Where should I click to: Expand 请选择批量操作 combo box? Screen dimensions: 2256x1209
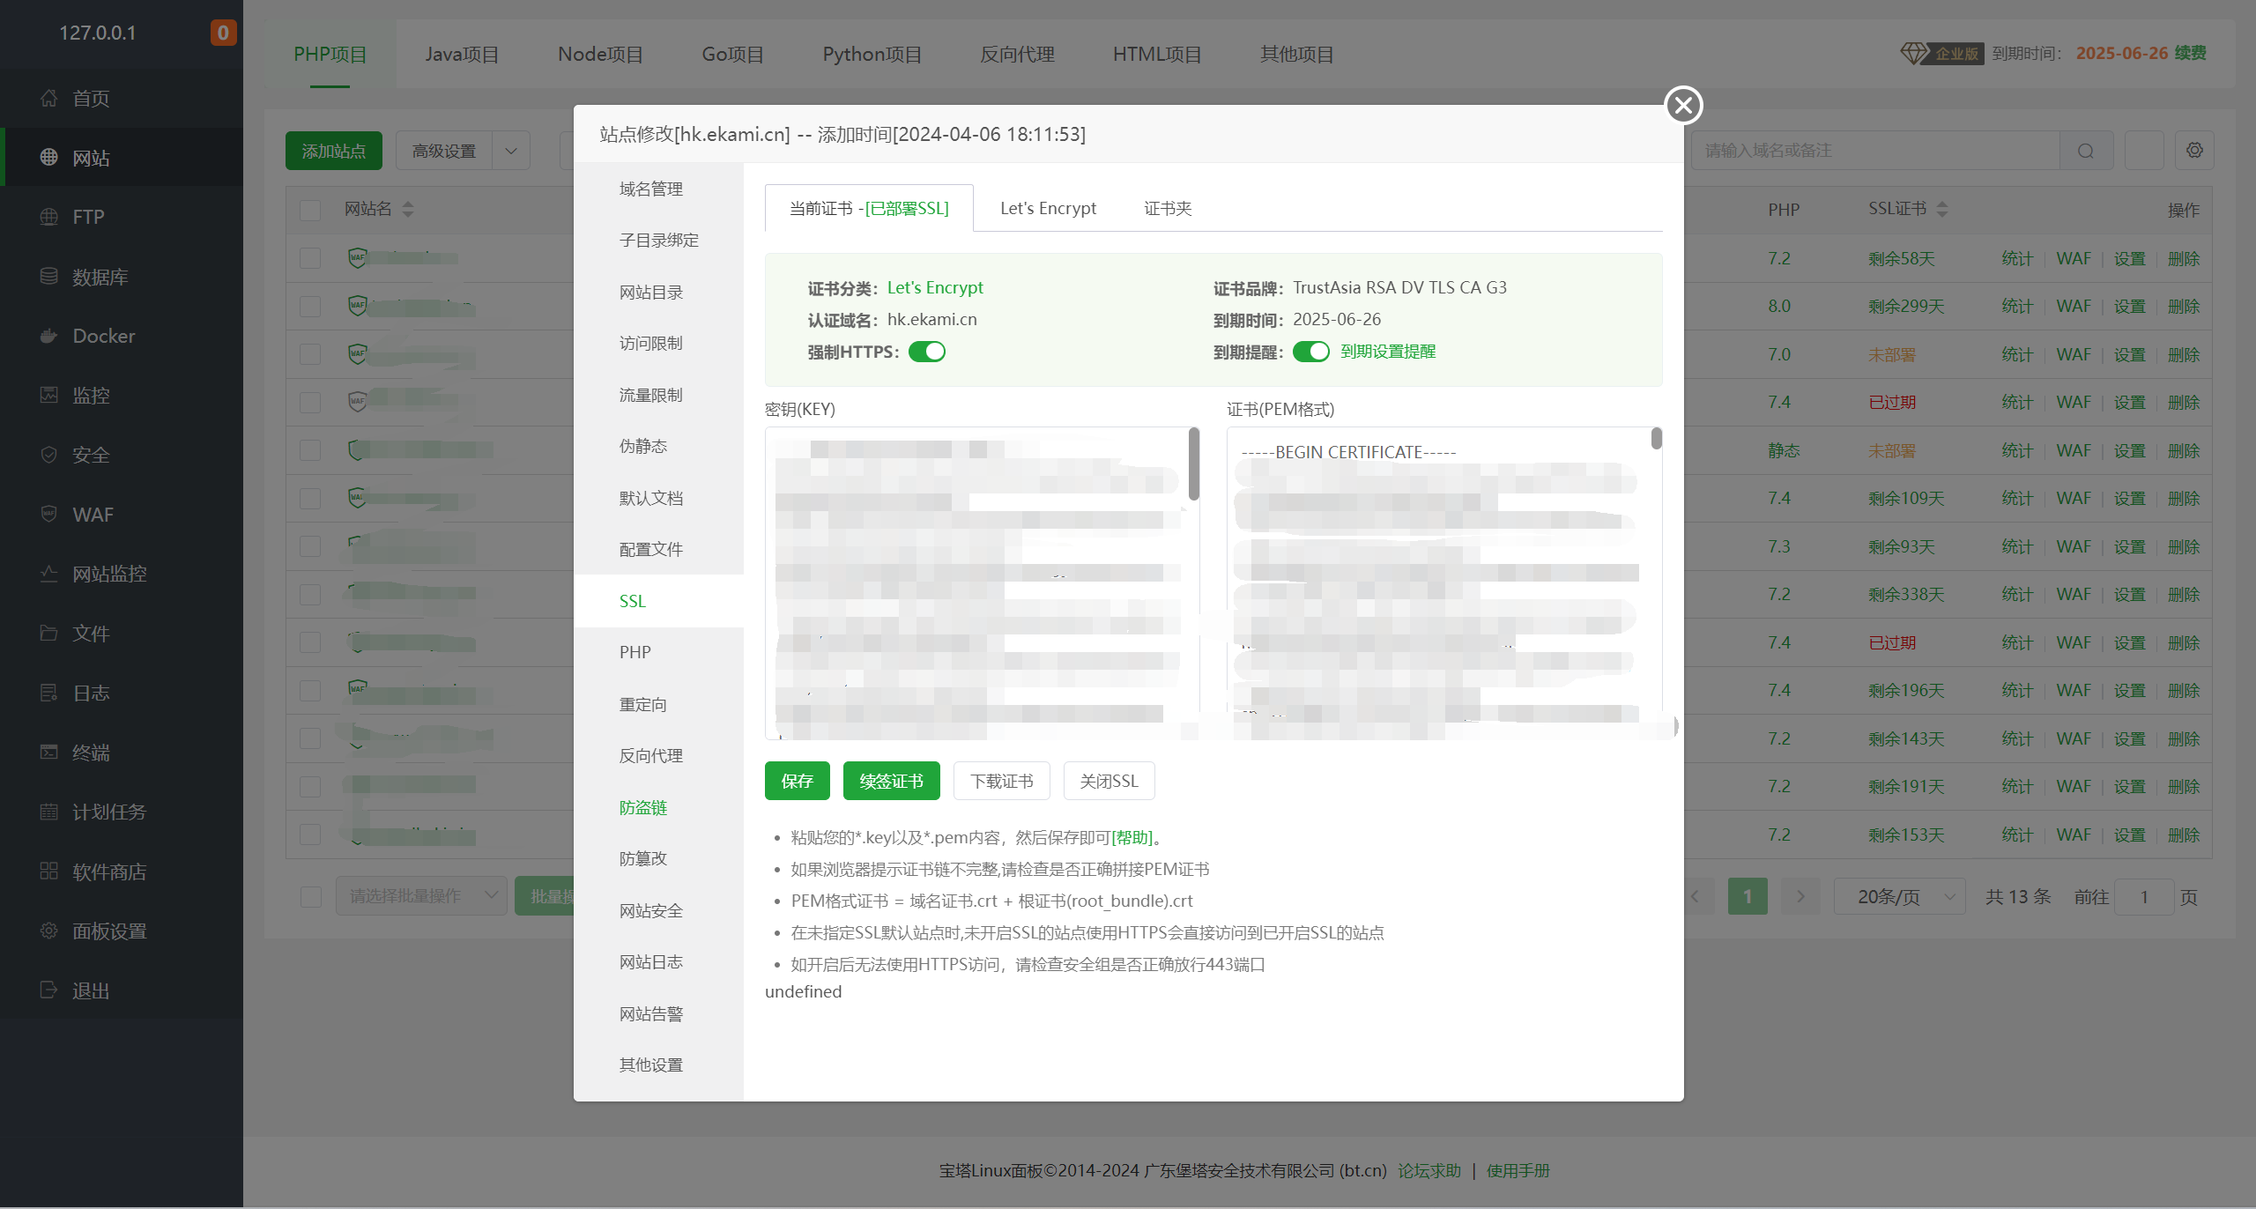[421, 896]
